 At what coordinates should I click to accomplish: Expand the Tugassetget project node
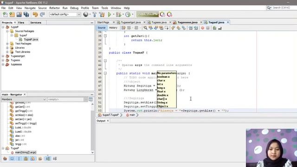point(3,56)
